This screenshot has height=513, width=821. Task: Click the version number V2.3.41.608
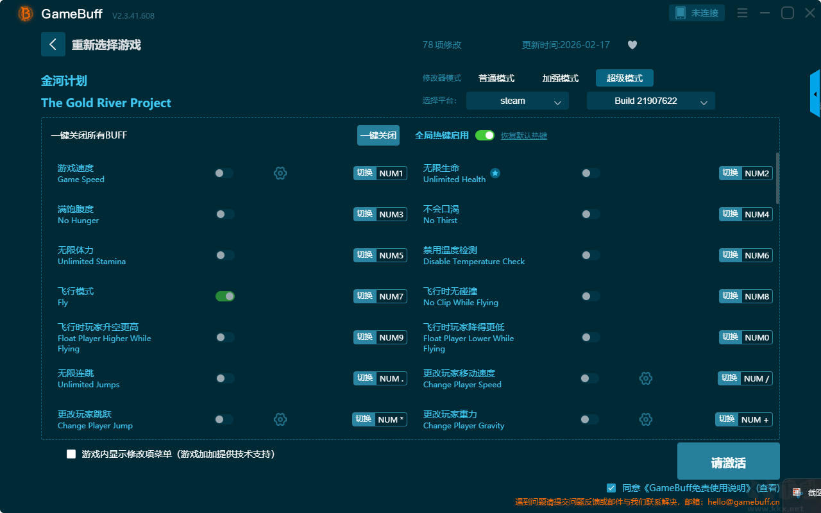[x=133, y=15]
